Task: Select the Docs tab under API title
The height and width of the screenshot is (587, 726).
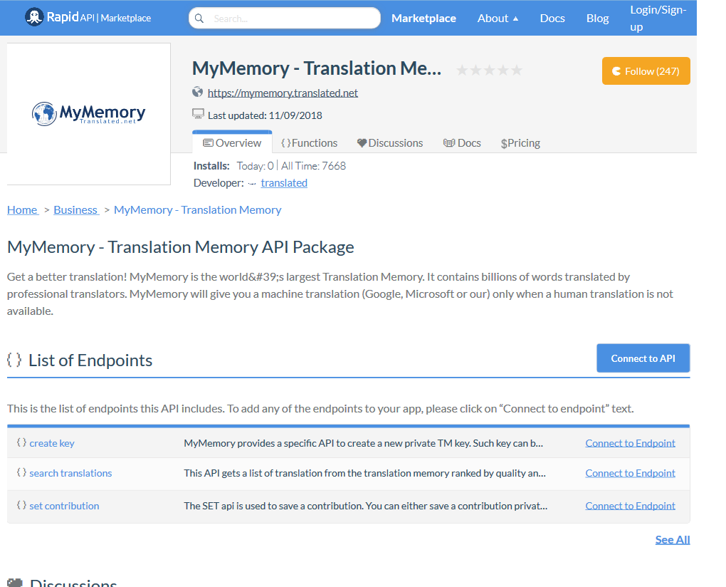Action: click(462, 143)
